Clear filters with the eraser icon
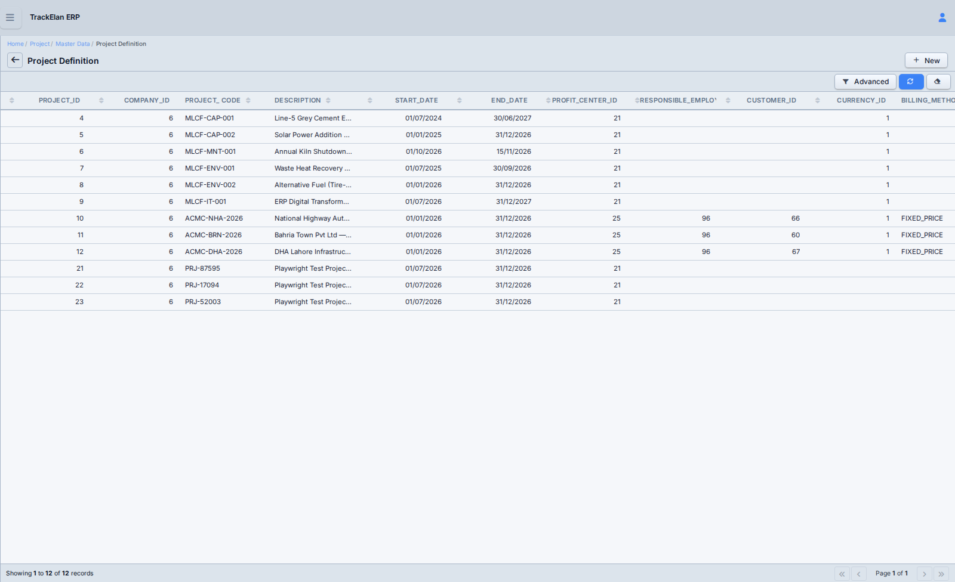This screenshot has width=955, height=582. pyautogui.click(x=938, y=82)
